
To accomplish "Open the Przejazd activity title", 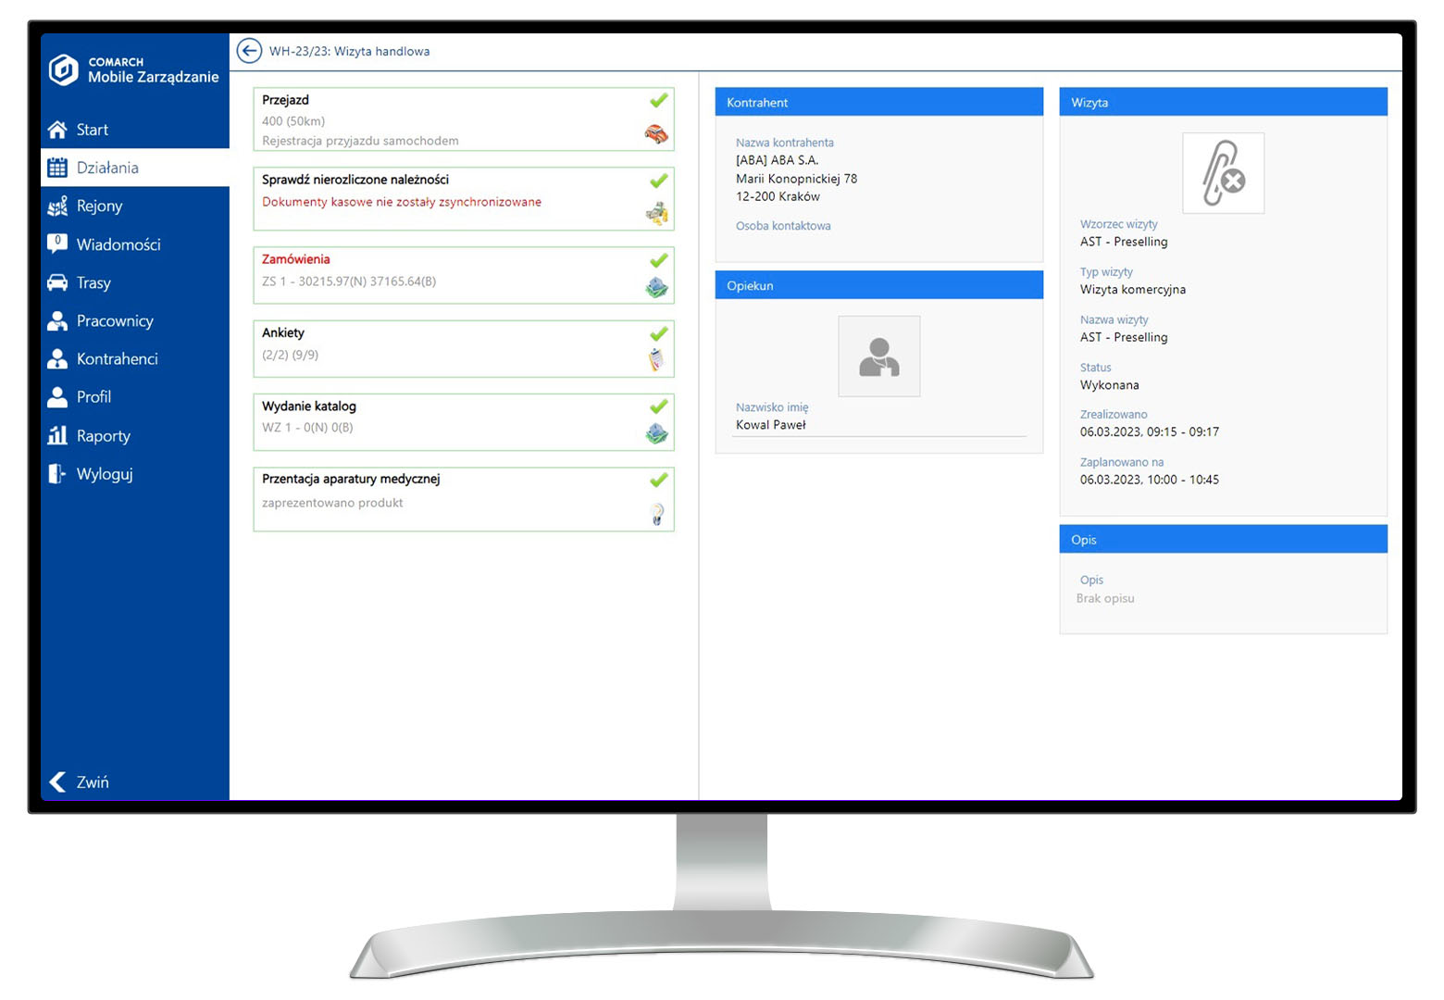I will pyautogui.click(x=285, y=100).
